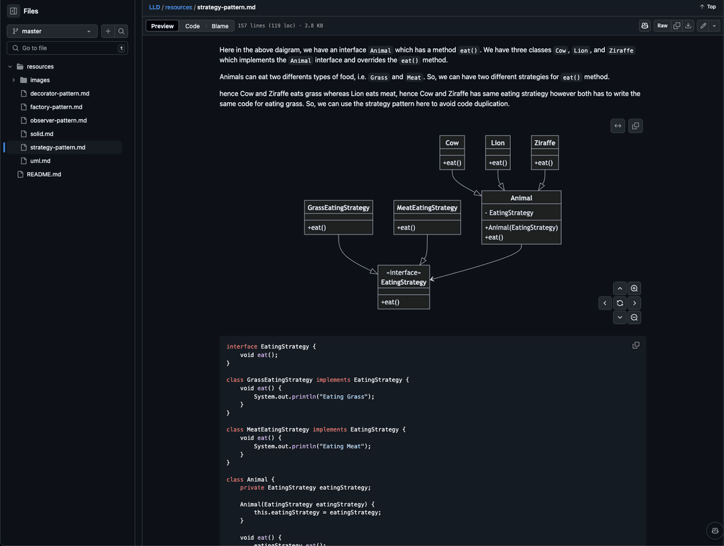
Task: Click the add file plus icon
Action: click(107, 31)
